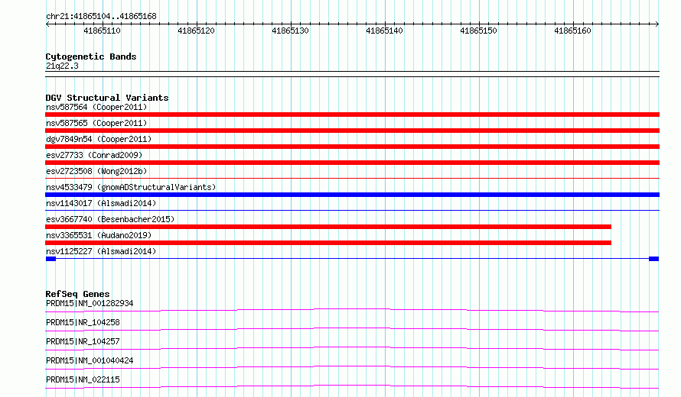Screen dimensions: 681x397
Task: Open variant nsv1125227 (Alsmadi2014) label
Action: pos(101,251)
